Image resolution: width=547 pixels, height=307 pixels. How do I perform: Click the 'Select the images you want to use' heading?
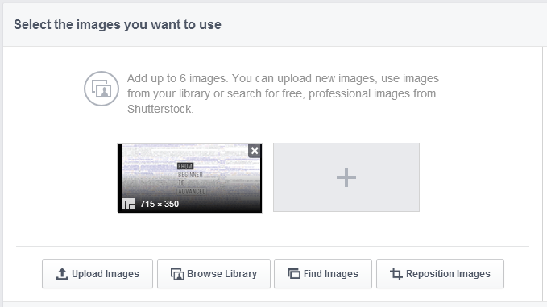(118, 25)
